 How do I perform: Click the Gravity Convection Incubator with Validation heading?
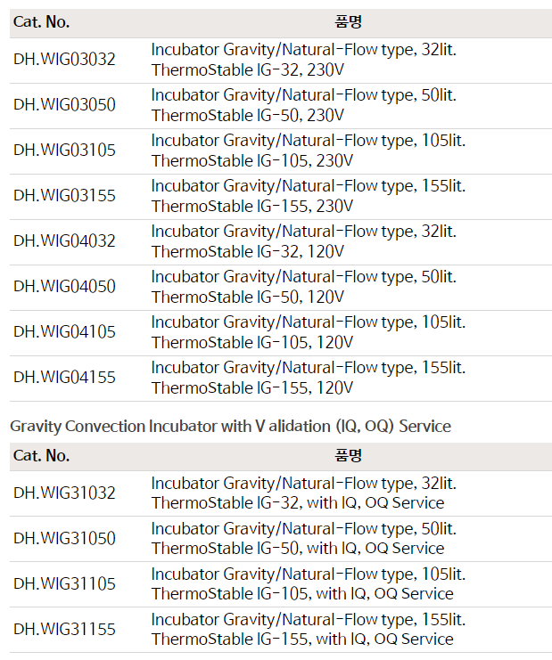[x=230, y=427]
